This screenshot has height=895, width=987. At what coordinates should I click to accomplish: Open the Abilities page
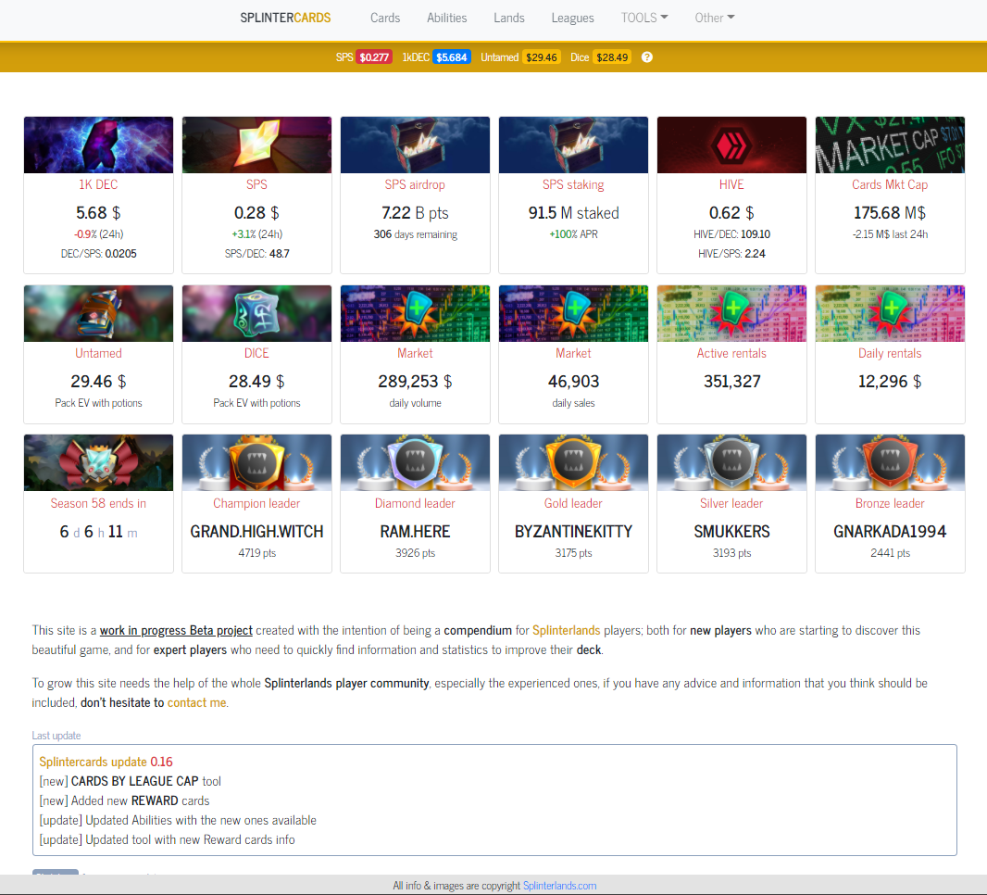[x=447, y=18]
